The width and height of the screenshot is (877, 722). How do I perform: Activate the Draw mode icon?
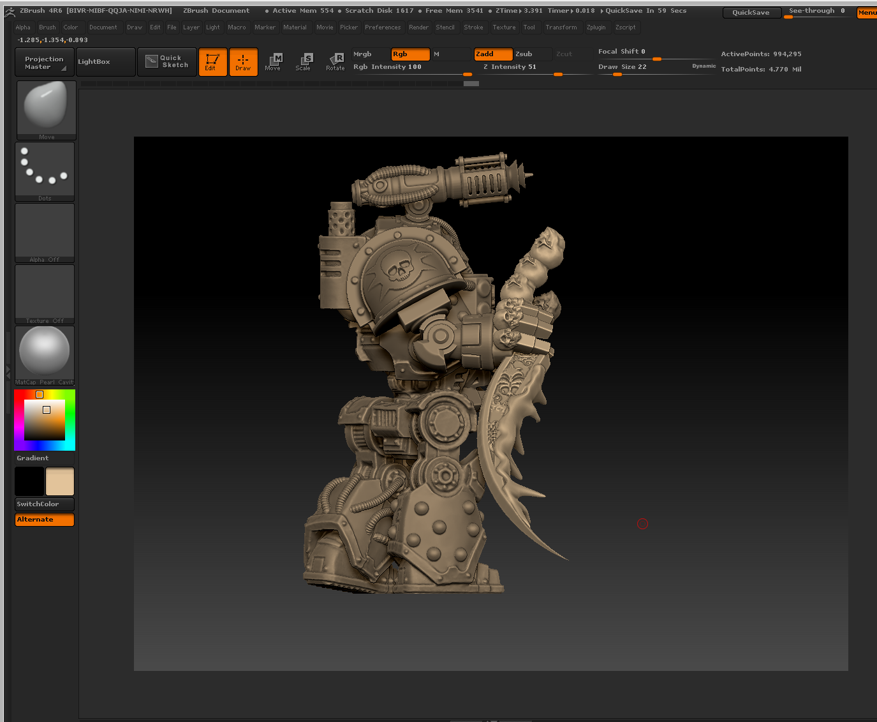pyautogui.click(x=243, y=62)
